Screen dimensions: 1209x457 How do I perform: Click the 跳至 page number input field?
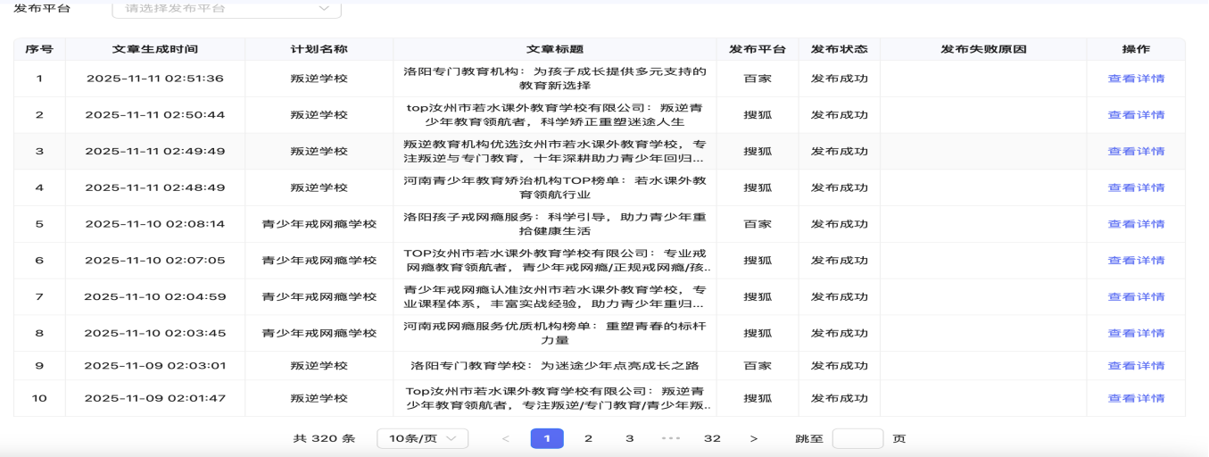pyautogui.click(x=857, y=438)
